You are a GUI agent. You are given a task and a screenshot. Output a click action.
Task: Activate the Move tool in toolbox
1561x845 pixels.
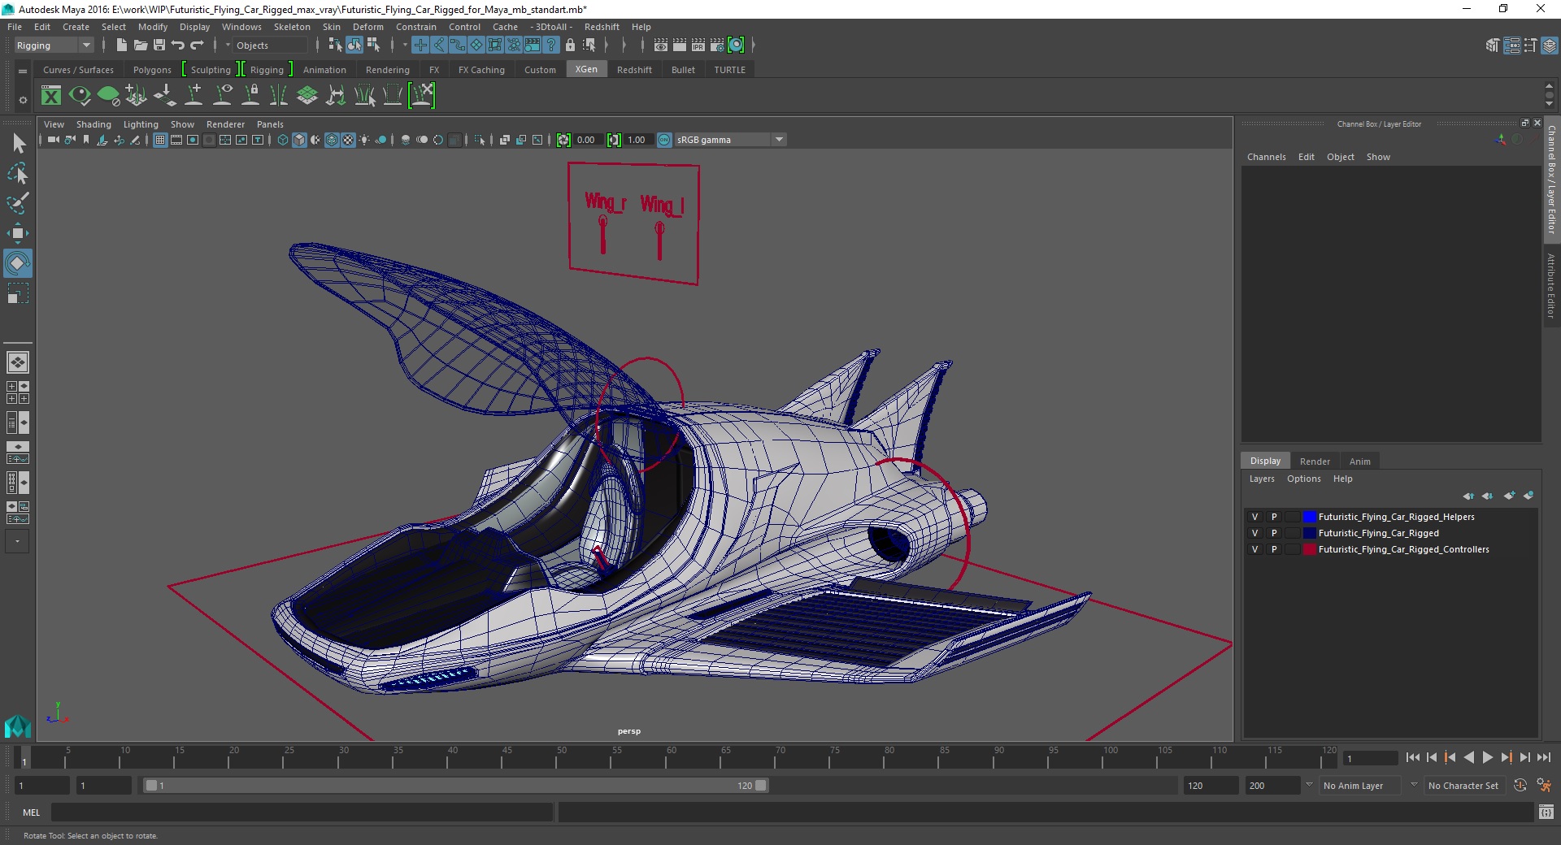17,233
